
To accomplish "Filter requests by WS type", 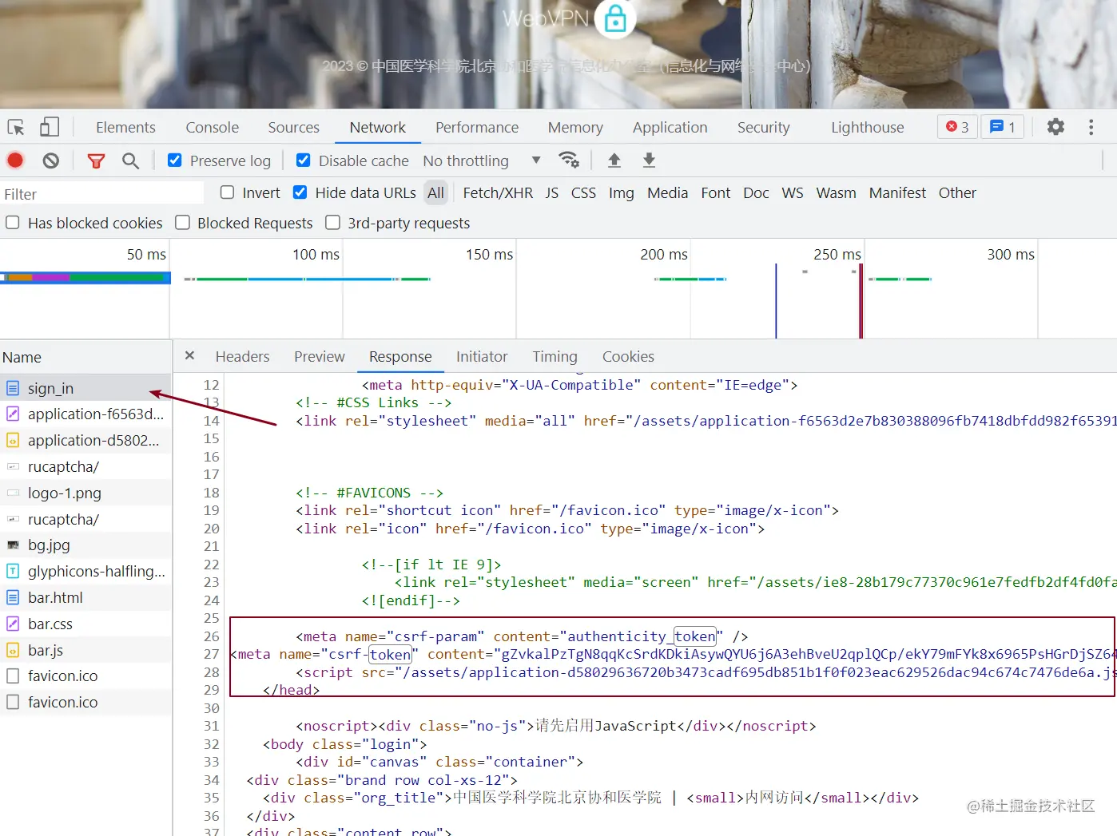I will pos(792,192).
